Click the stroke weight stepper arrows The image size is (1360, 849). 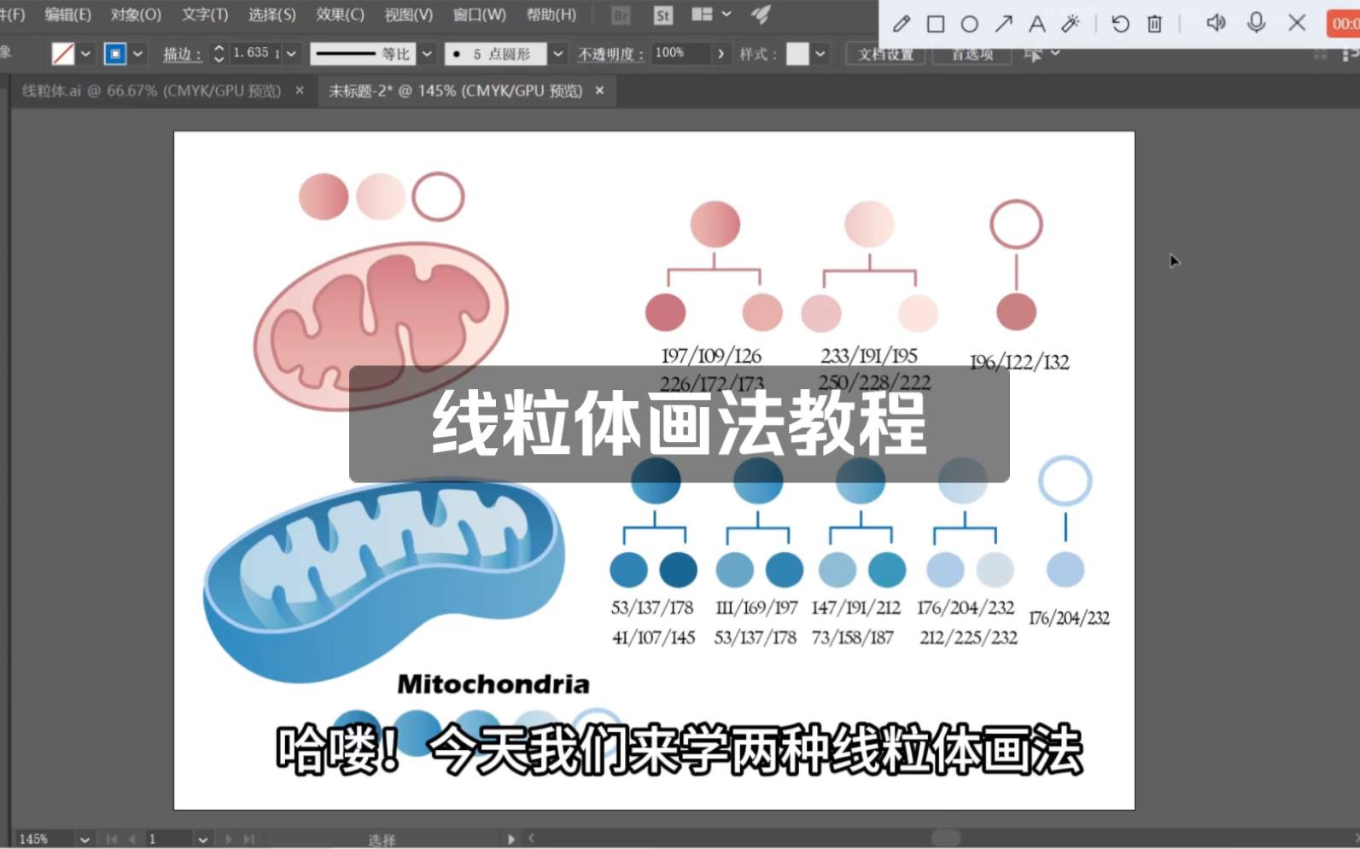click(x=219, y=54)
